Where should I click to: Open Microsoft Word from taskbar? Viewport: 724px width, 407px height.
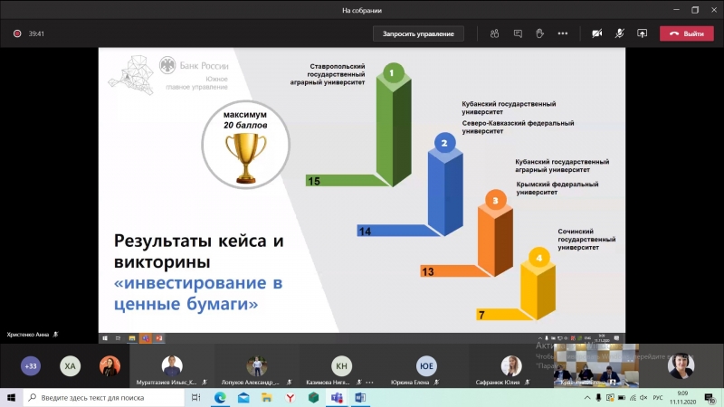coord(360,397)
